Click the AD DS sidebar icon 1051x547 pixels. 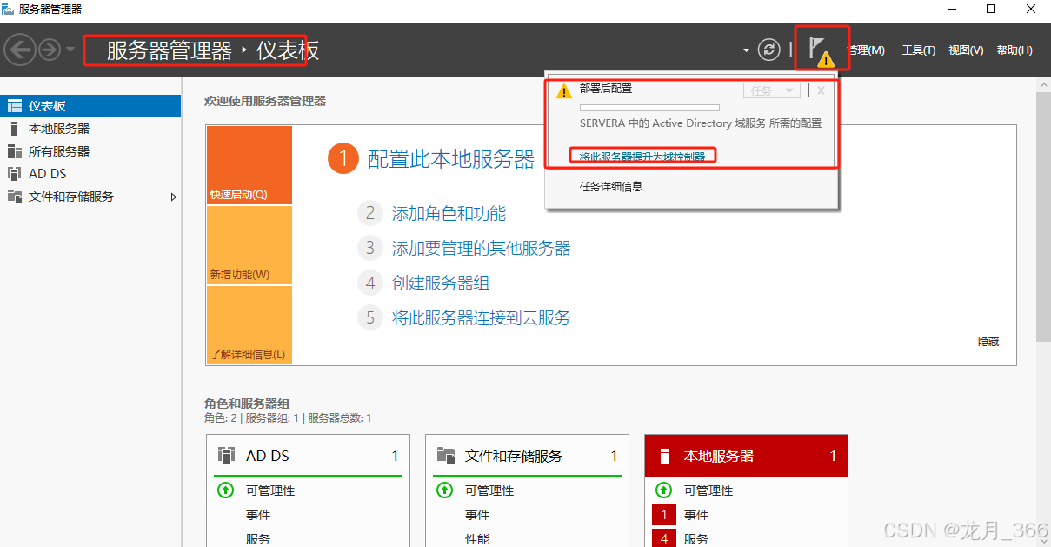(x=14, y=174)
